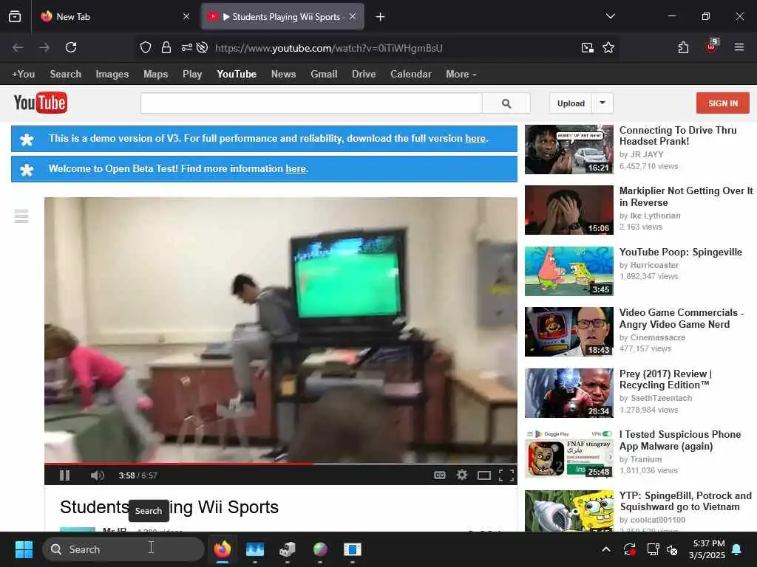This screenshot has width=757, height=567.
Task: Open I Tested Suspicious Phone App Malware title
Action: click(x=680, y=440)
